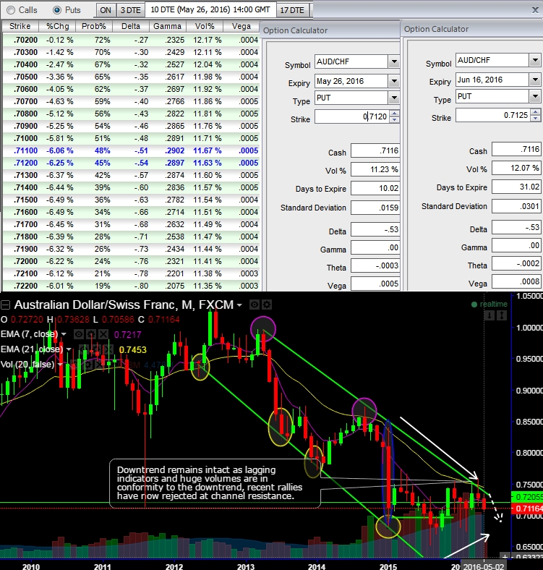
Task: Increase Strike 0.7125 with the up stepper
Action: (x=534, y=112)
